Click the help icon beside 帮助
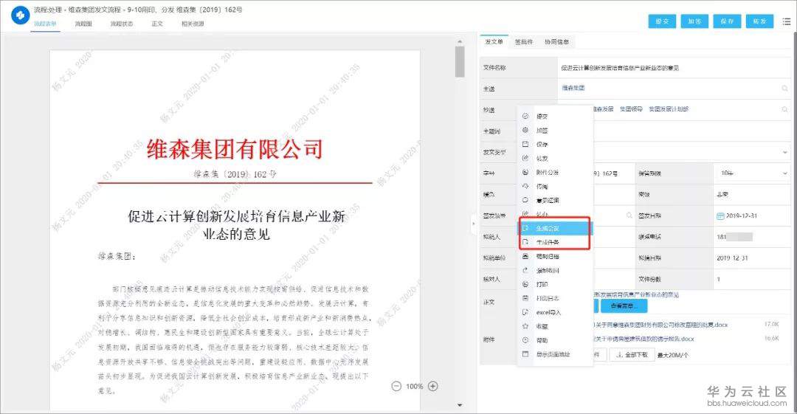Screen dimensions: 797x414 coord(525,340)
